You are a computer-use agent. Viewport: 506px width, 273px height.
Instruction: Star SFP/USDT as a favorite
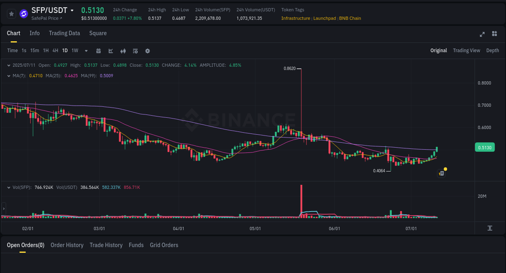point(11,13)
